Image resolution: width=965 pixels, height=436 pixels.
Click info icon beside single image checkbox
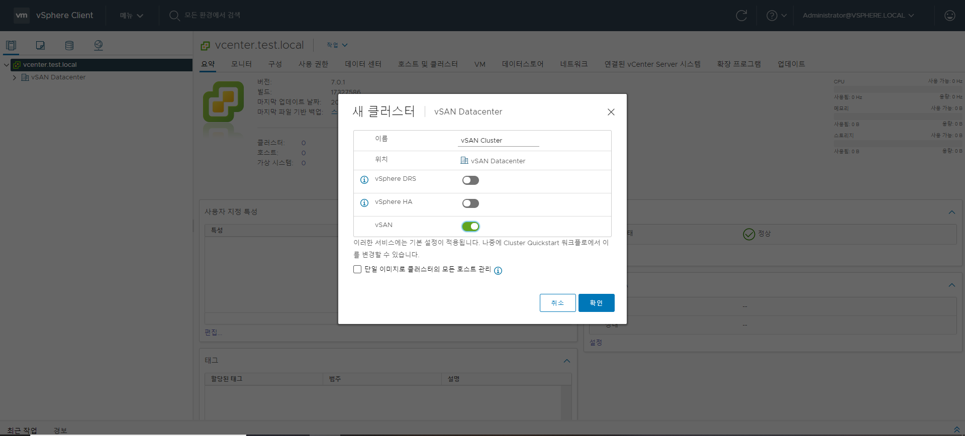pyautogui.click(x=498, y=271)
